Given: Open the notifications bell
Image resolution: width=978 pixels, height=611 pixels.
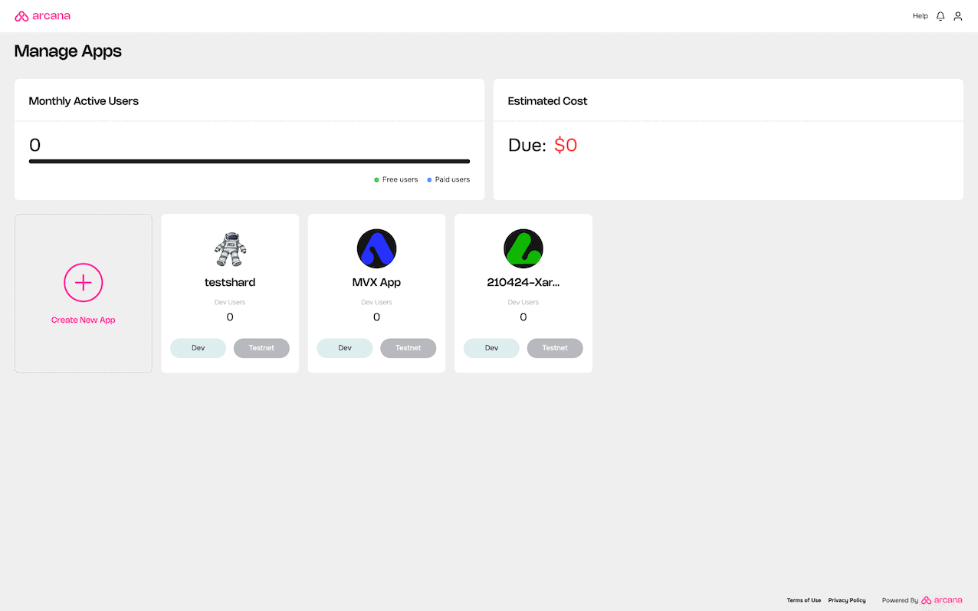Looking at the screenshot, I should pyautogui.click(x=940, y=16).
